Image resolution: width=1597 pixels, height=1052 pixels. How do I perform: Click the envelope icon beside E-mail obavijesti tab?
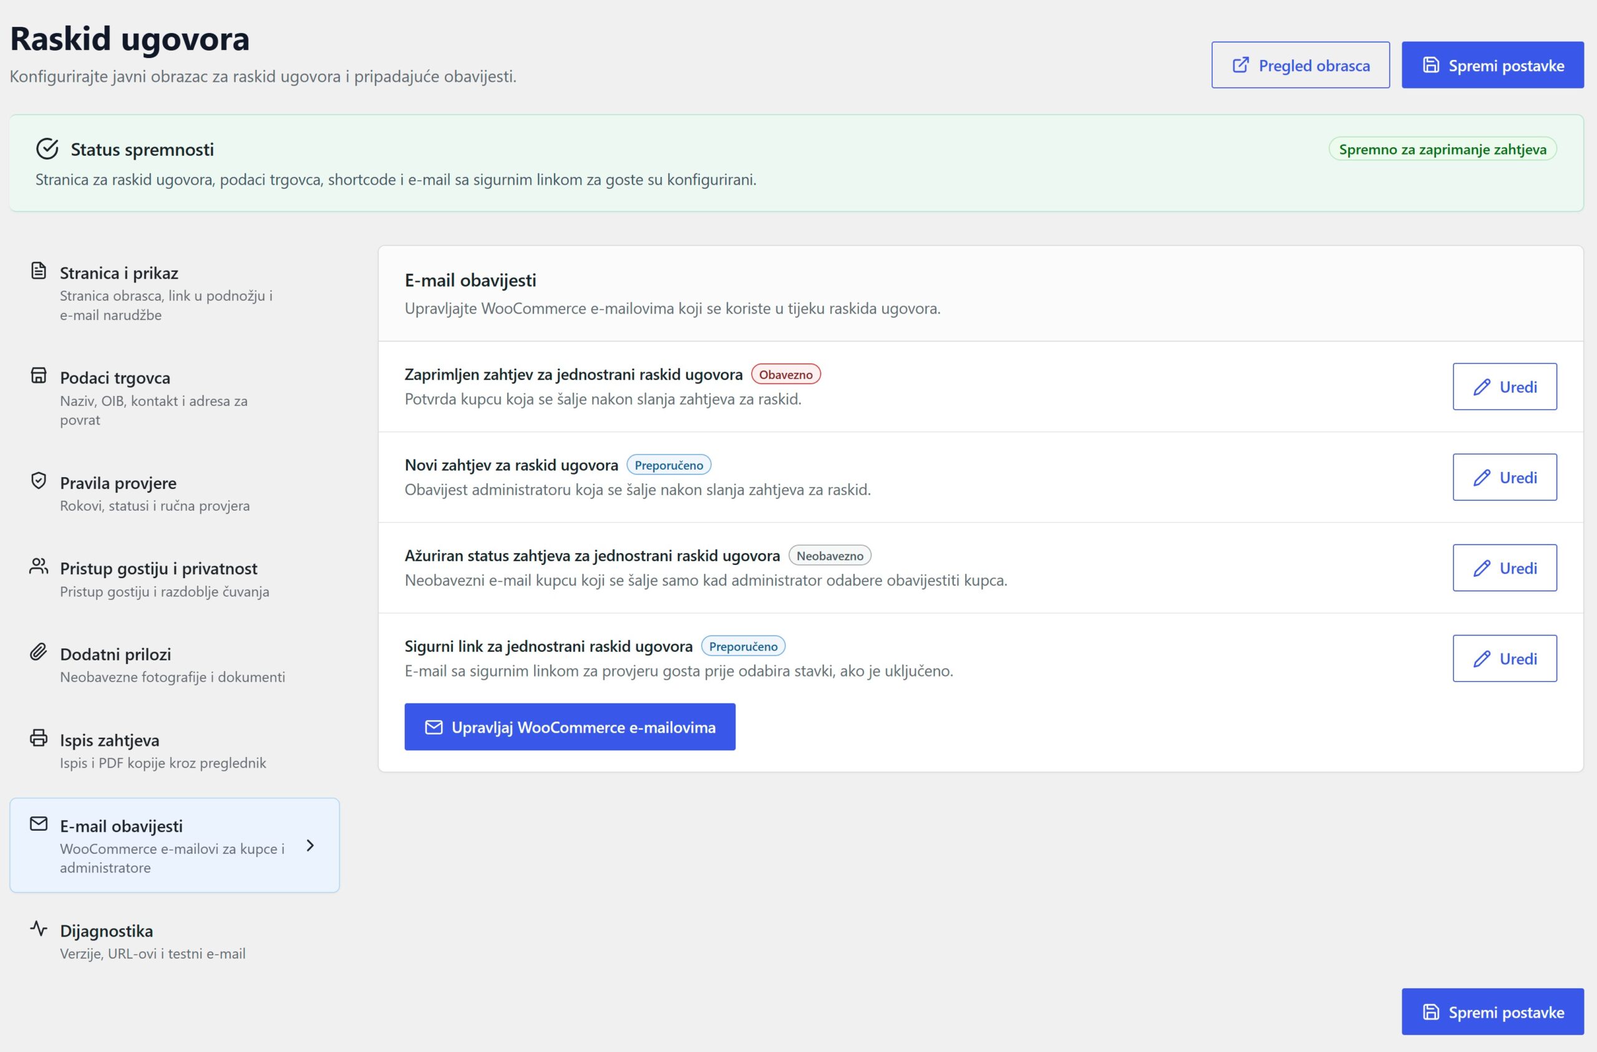point(39,823)
